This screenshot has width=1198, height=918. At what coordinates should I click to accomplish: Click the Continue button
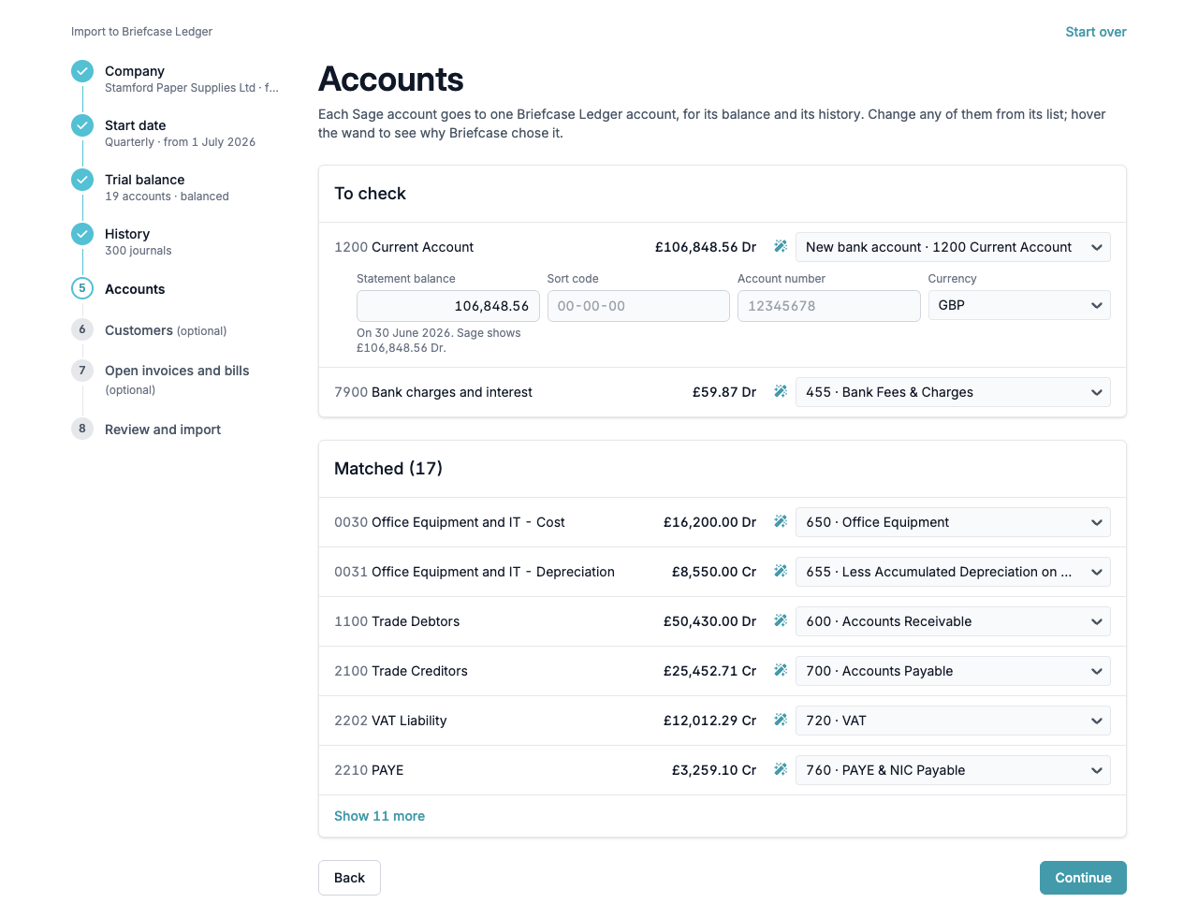[x=1083, y=878]
